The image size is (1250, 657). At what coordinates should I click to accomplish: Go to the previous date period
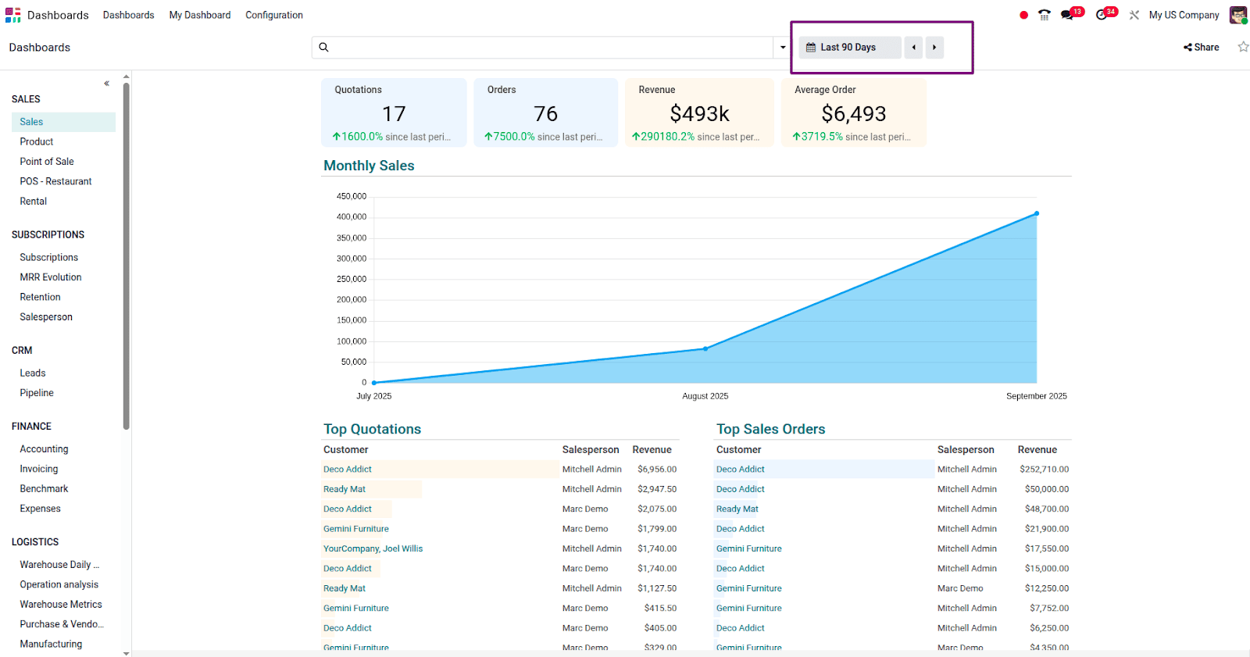(x=913, y=48)
